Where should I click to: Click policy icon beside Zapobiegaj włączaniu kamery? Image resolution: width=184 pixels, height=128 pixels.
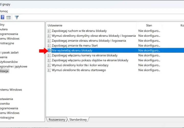(x=49, y=55)
